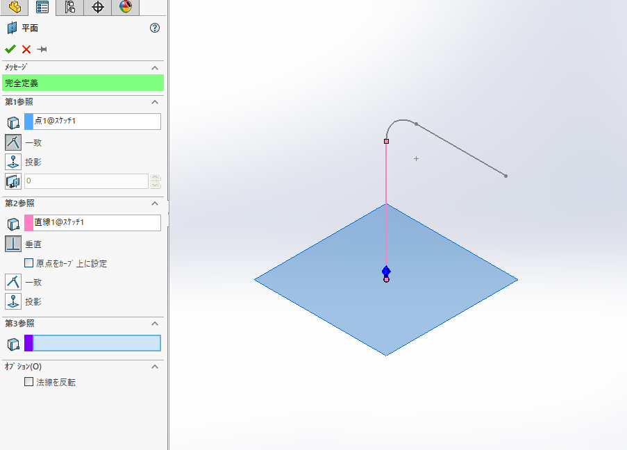Toggle 一致 constraint under 第2参照
Image resolution: width=627 pixels, height=450 pixels.
[13, 282]
